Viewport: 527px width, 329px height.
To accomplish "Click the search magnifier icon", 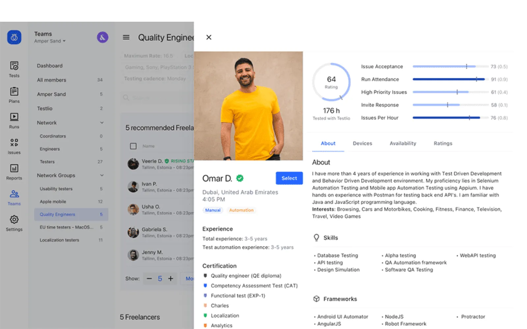I will coord(126,98).
